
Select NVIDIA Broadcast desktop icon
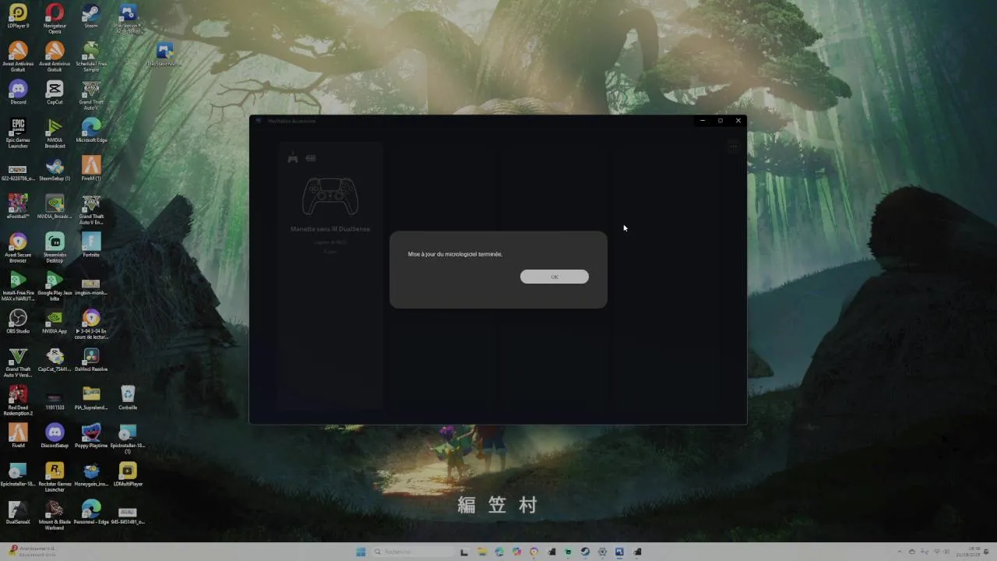coord(55,133)
